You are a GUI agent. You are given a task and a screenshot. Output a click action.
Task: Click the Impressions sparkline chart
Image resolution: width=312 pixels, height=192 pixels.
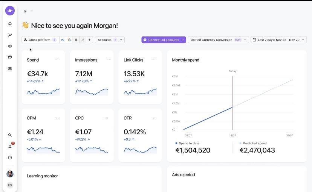click(x=92, y=92)
